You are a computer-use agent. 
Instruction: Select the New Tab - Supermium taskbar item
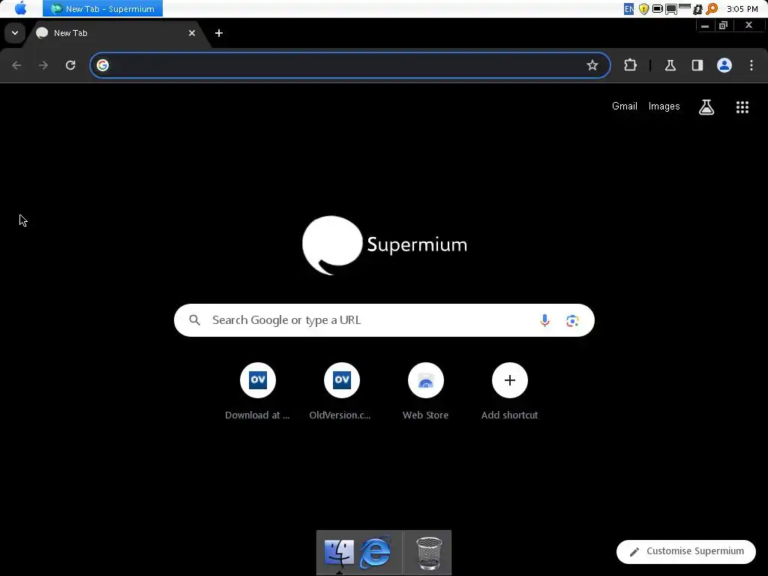pyautogui.click(x=103, y=9)
